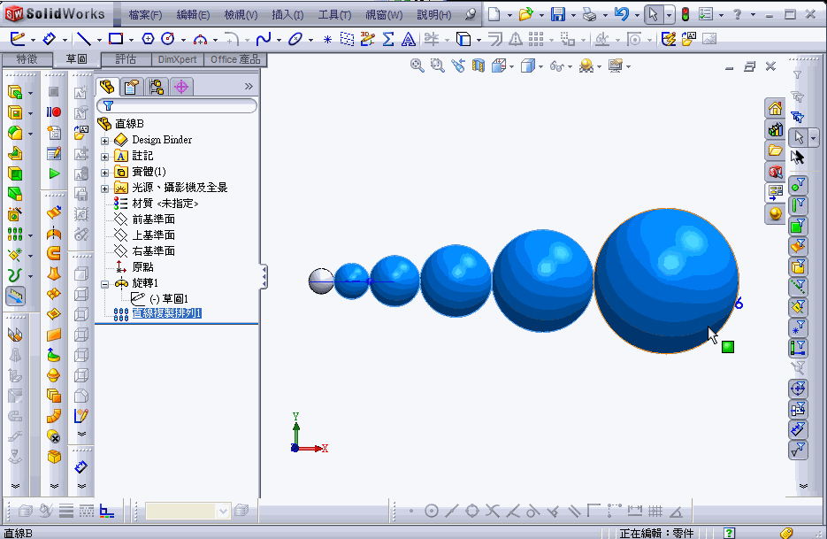This screenshot has width=827, height=539.
Task: Toggle the Filter Faces selection filter
Action: click(798, 226)
